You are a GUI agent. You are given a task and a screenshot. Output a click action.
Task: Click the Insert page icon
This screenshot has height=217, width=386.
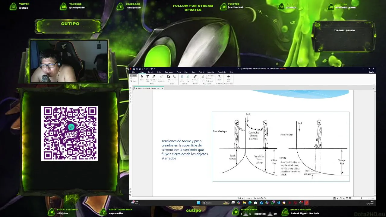point(203,76)
